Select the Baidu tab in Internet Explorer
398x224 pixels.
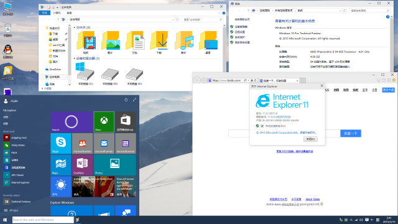coord(279,80)
